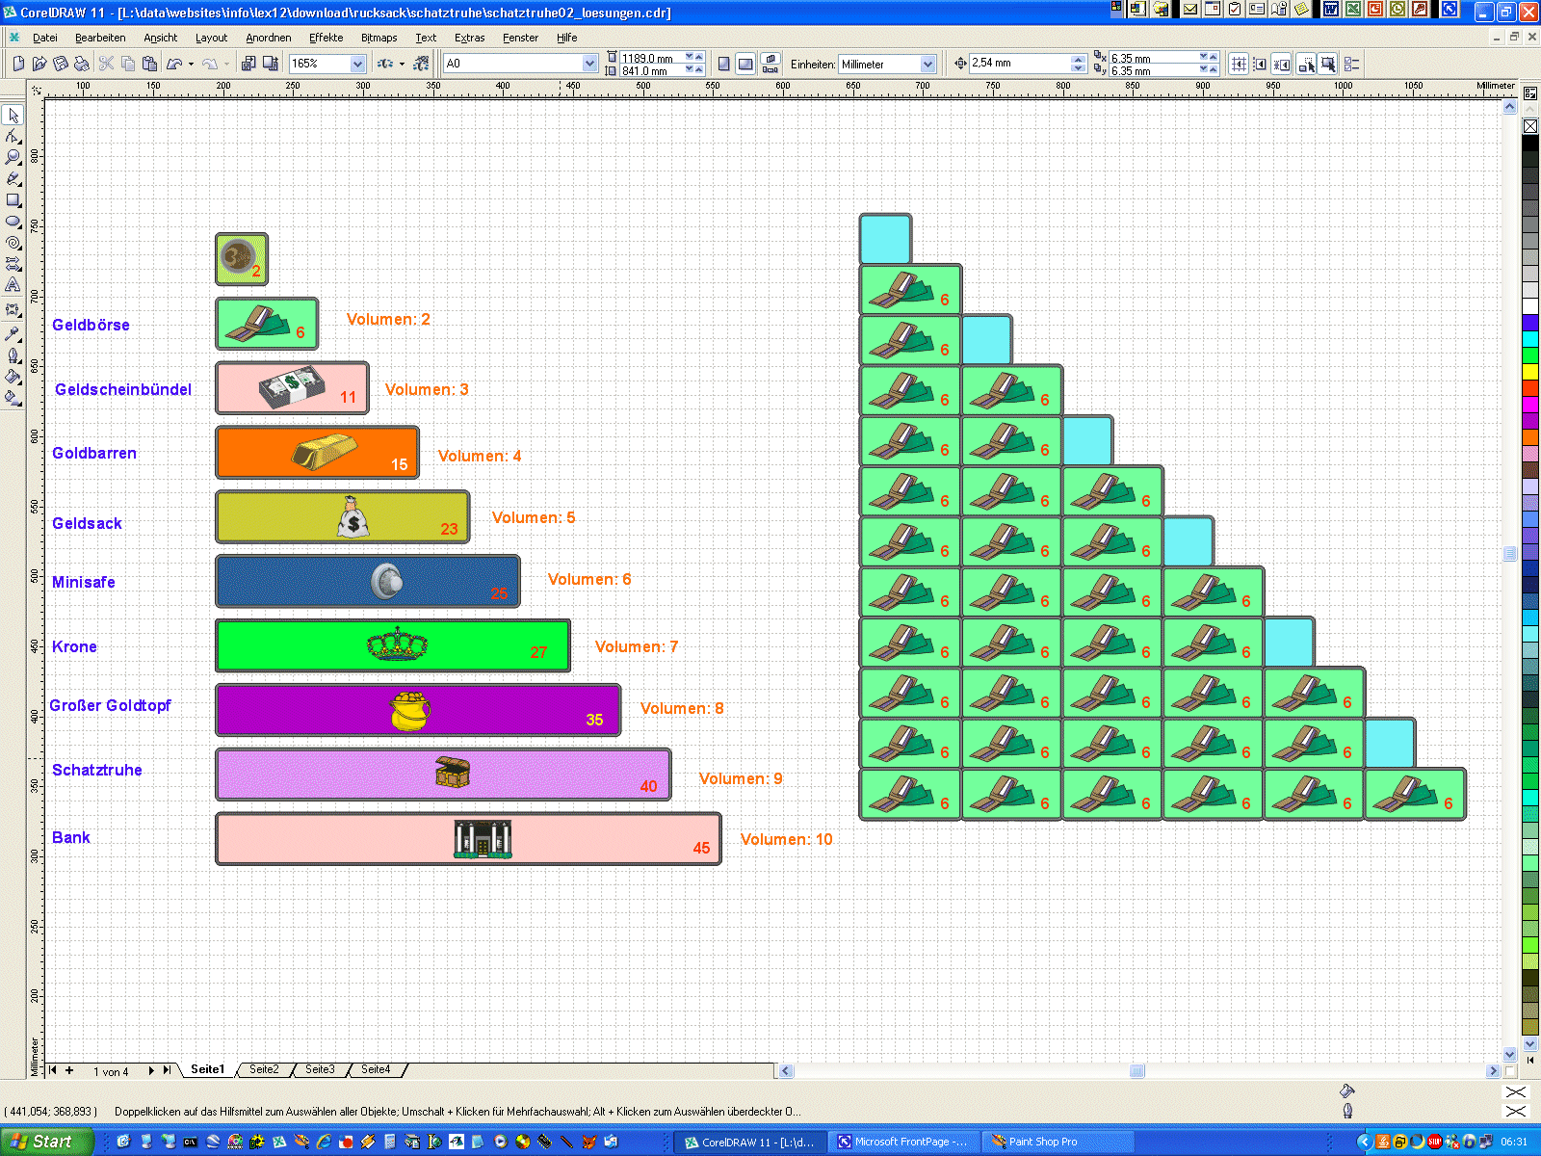Select the Freehand drawing tool
The image size is (1541, 1156).
click(x=13, y=179)
